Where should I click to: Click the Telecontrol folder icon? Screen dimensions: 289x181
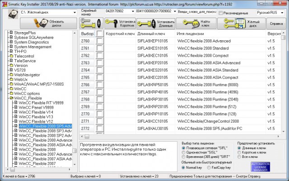[11, 56]
